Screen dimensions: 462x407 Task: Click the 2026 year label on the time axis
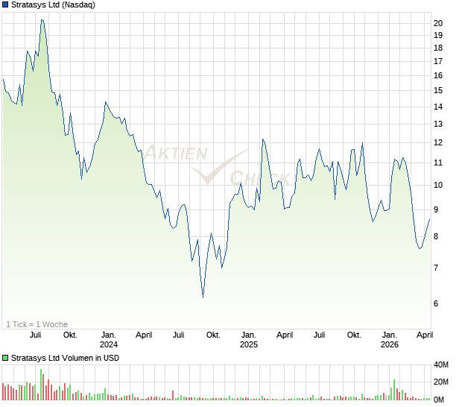click(x=389, y=344)
